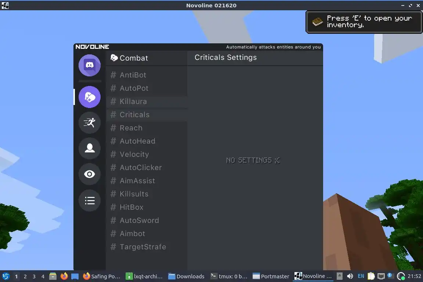Screen dimensions: 423x282
Task: Switch to the Downloads folder window
Action: (x=187, y=276)
